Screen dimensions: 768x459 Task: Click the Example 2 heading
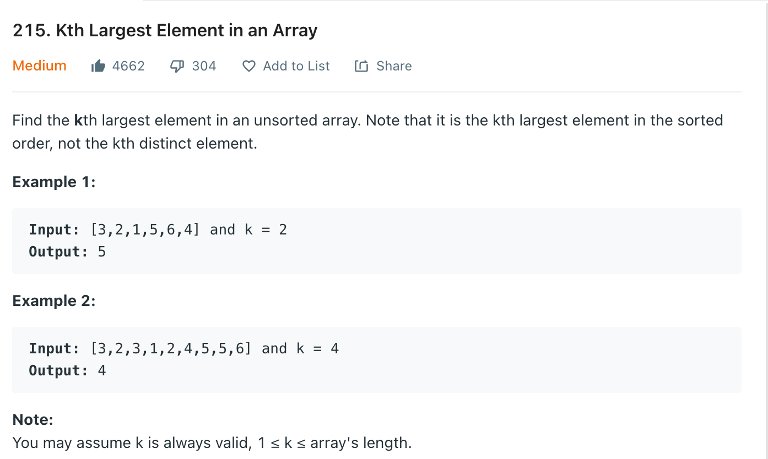click(54, 301)
